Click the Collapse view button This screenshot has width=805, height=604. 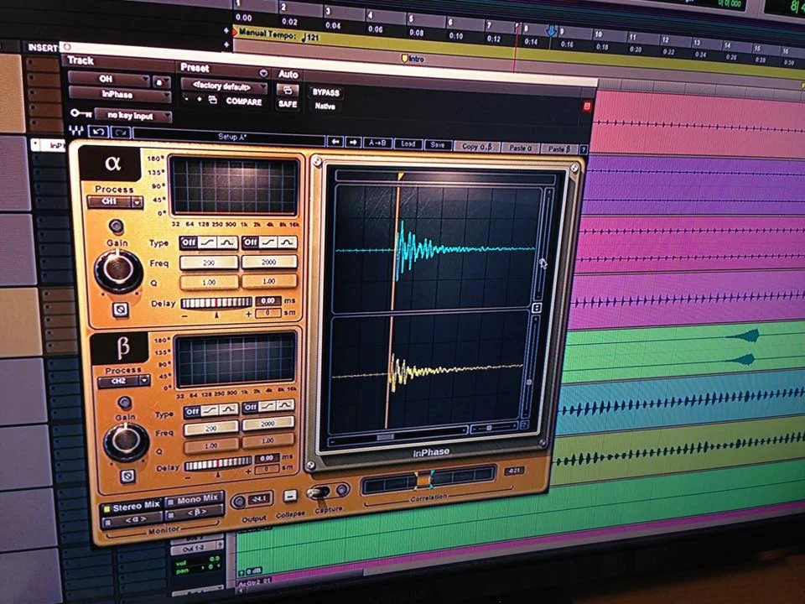tap(290, 496)
